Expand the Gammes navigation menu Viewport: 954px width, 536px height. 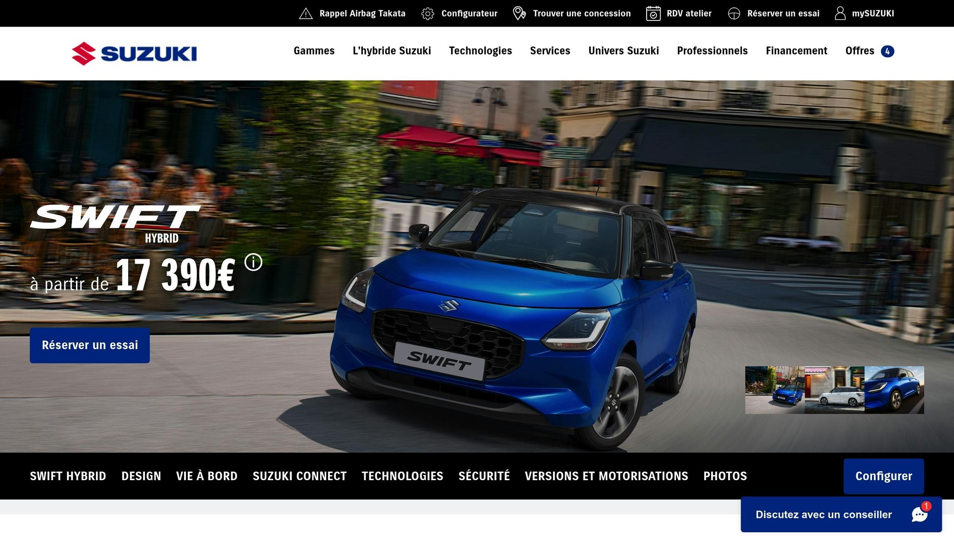pyautogui.click(x=313, y=51)
